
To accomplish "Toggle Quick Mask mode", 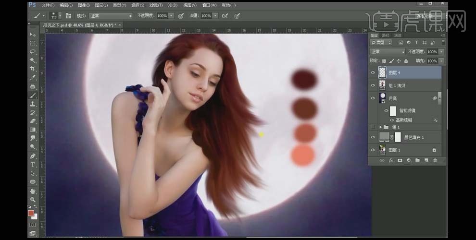I will point(33,225).
